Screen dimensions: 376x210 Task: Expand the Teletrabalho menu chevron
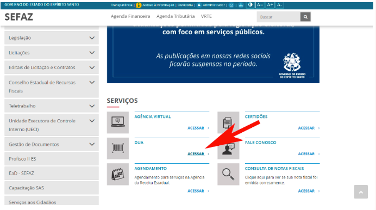pyautogui.click(x=92, y=106)
